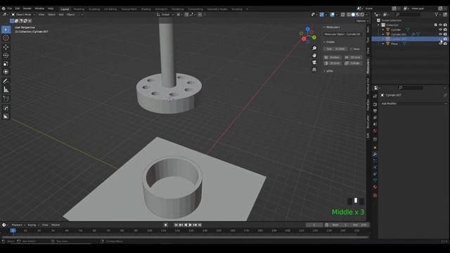The image size is (450, 253).
Task: Open the Object Mode dropdown
Action: (23, 14)
